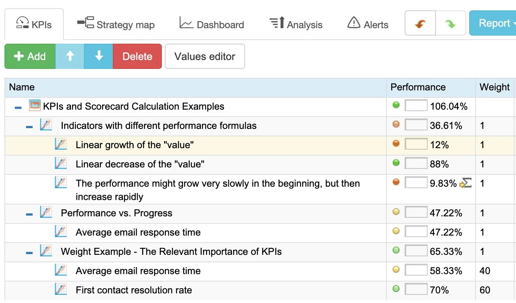Click the green status dot next to 88%
Screen dimensions: 516x303
[396, 163]
